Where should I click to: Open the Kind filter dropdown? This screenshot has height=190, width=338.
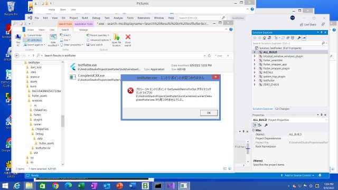[65, 35]
